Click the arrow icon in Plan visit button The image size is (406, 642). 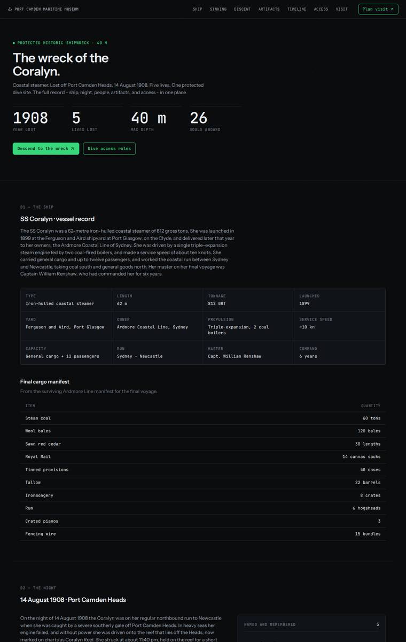pos(392,9)
